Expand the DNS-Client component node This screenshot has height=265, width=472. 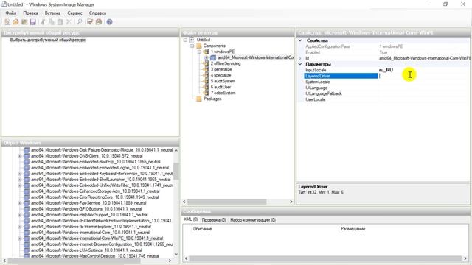[x=20, y=156]
